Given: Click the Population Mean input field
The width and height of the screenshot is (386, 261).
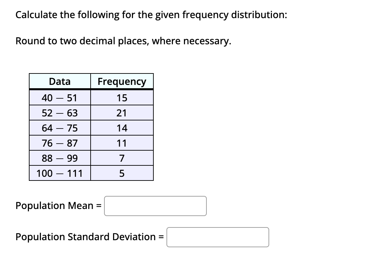Looking at the screenshot, I should click(x=155, y=206).
